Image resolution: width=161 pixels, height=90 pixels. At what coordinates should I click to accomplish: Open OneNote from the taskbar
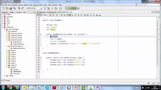[98, 87]
